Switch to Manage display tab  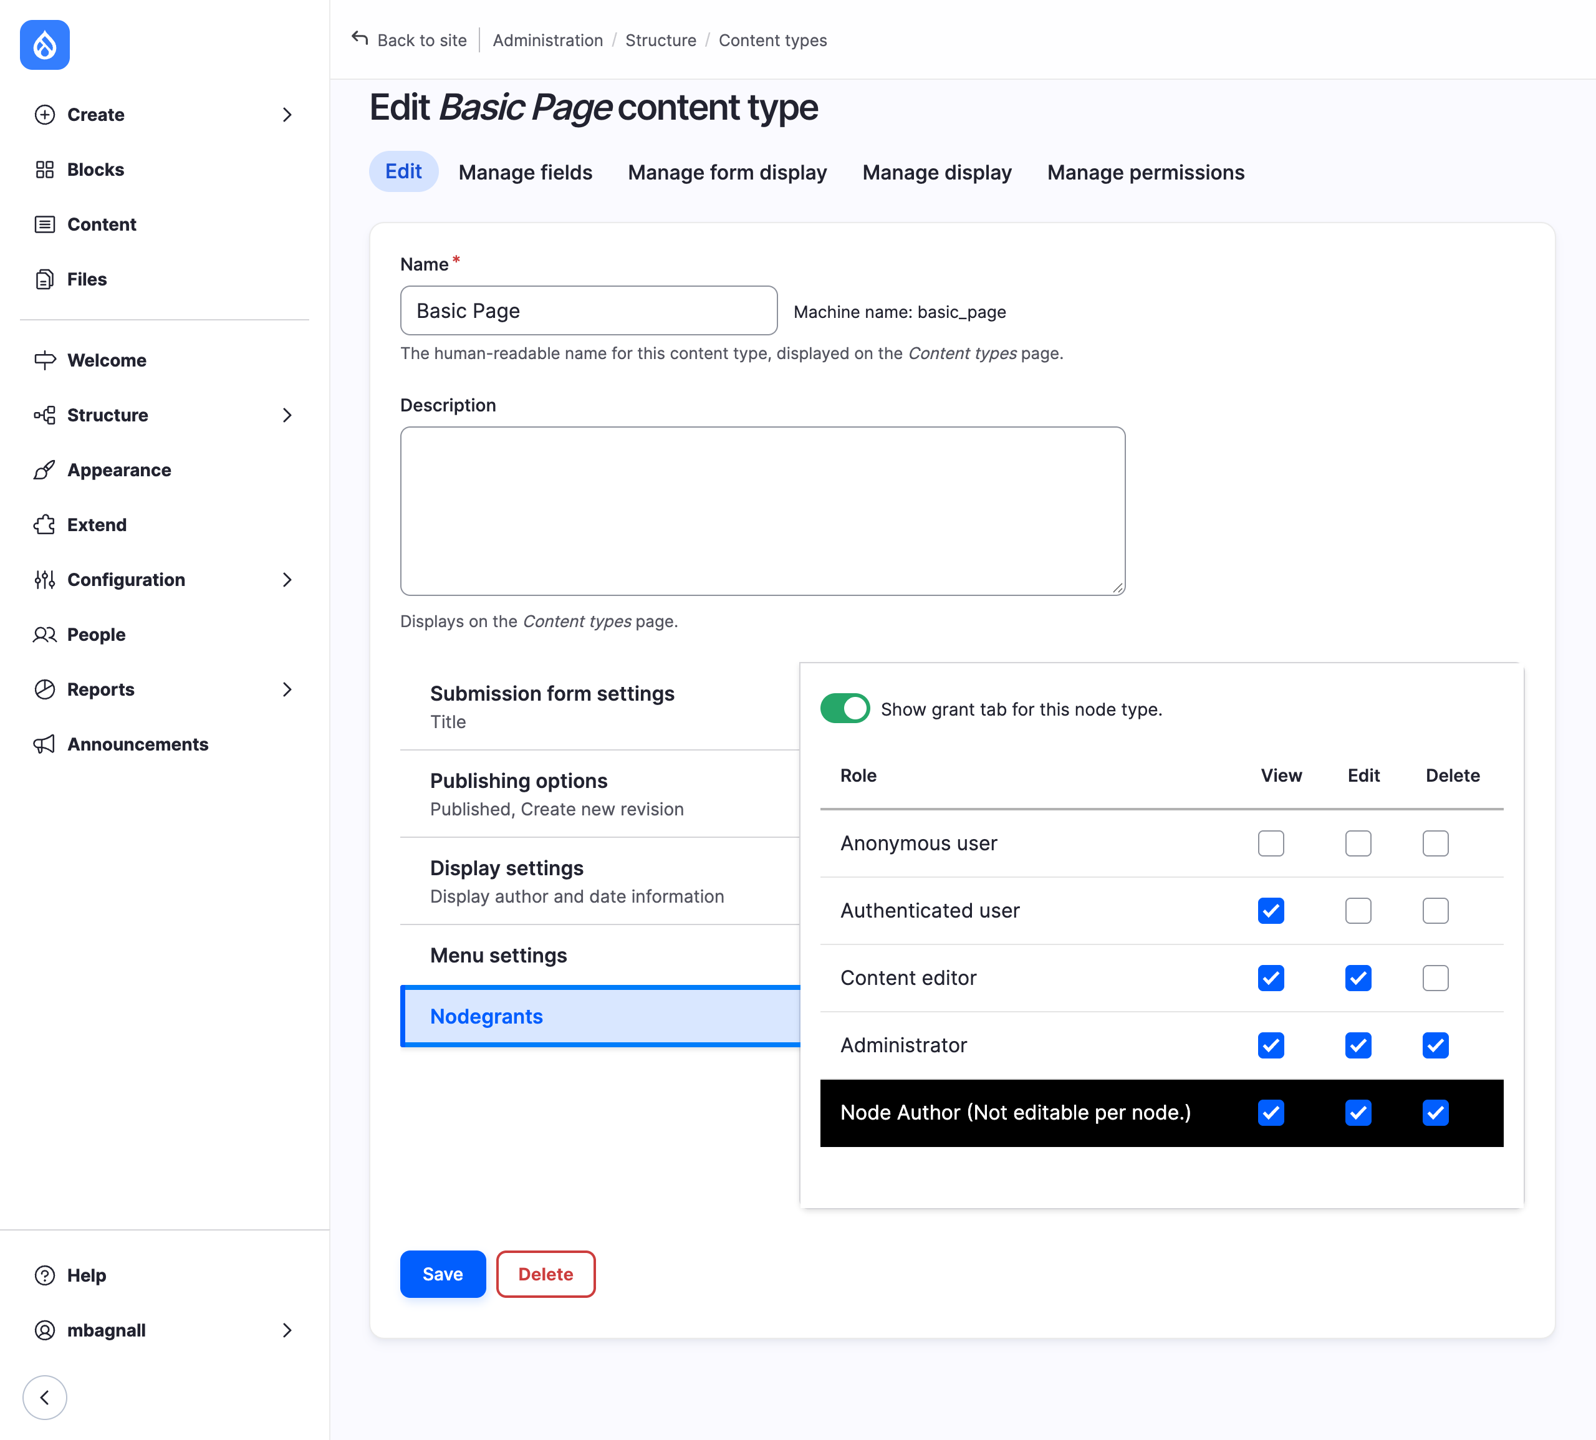(937, 171)
